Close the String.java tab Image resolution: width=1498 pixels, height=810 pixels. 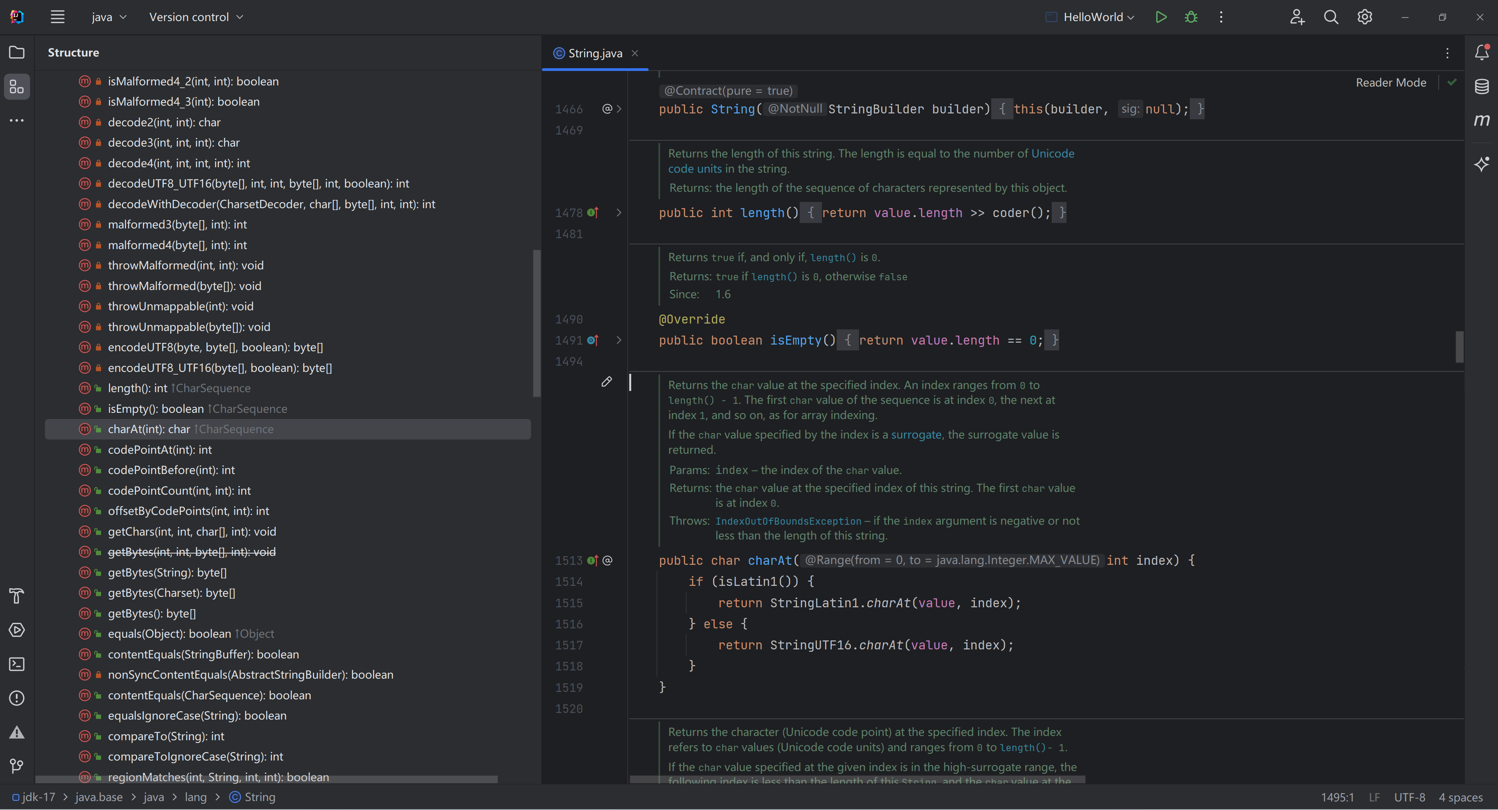635,53
